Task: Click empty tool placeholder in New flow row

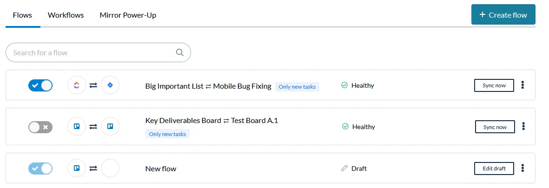Action: pyautogui.click(x=110, y=168)
